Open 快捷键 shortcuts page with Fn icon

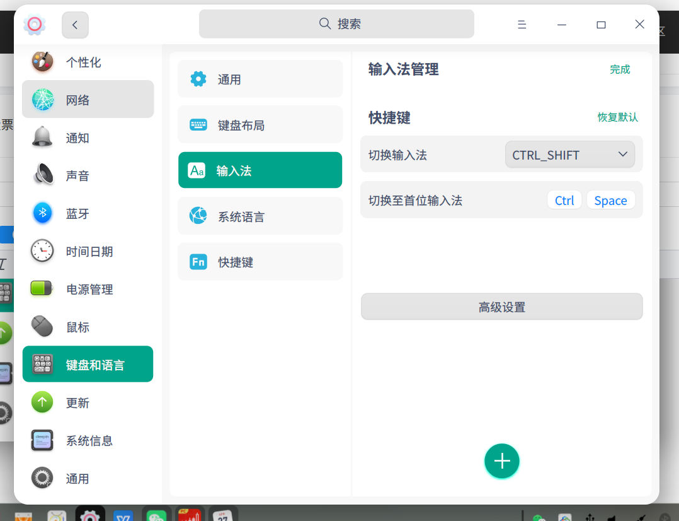(260, 262)
